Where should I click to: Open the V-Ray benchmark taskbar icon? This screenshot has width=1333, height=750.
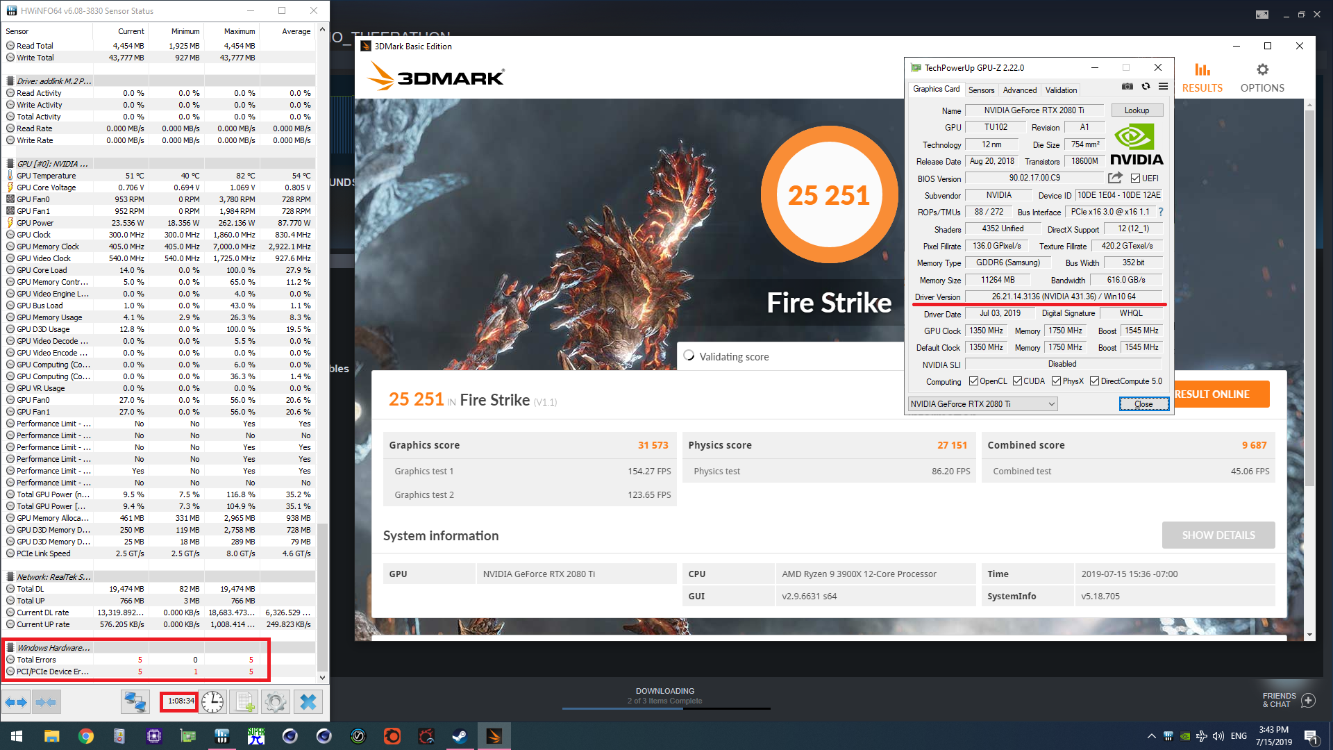tap(358, 736)
